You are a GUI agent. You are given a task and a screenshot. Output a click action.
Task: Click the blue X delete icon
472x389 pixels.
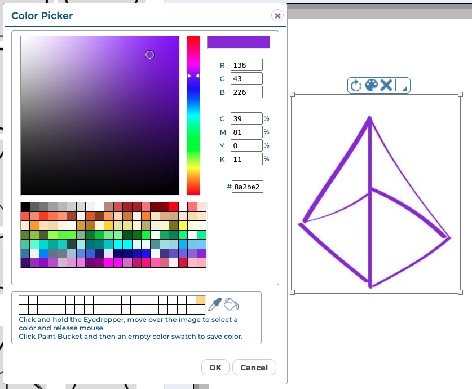click(x=386, y=85)
